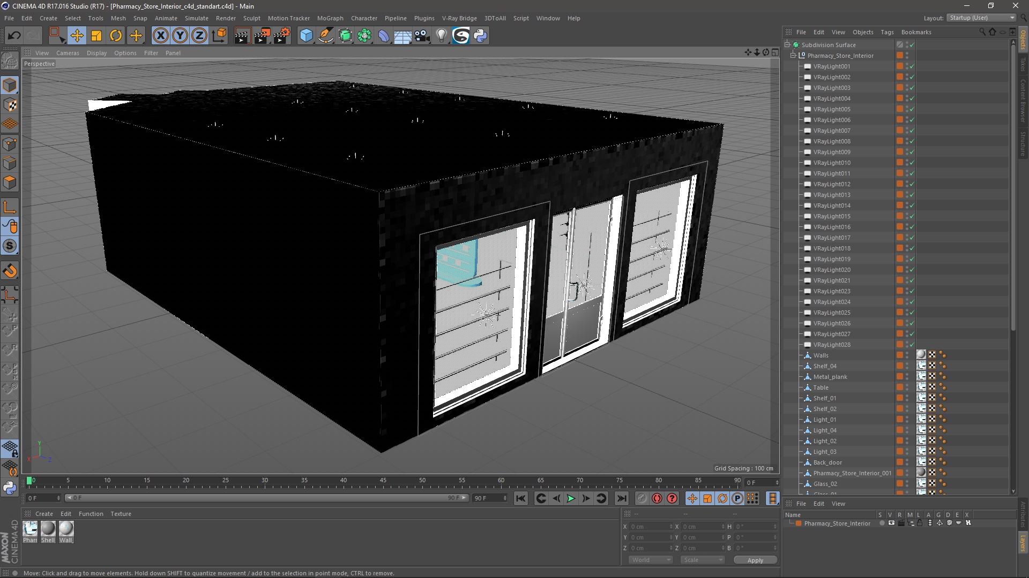This screenshot has height=578, width=1029.
Task: Open the MoGraph menu
Action: click(330, 18)
